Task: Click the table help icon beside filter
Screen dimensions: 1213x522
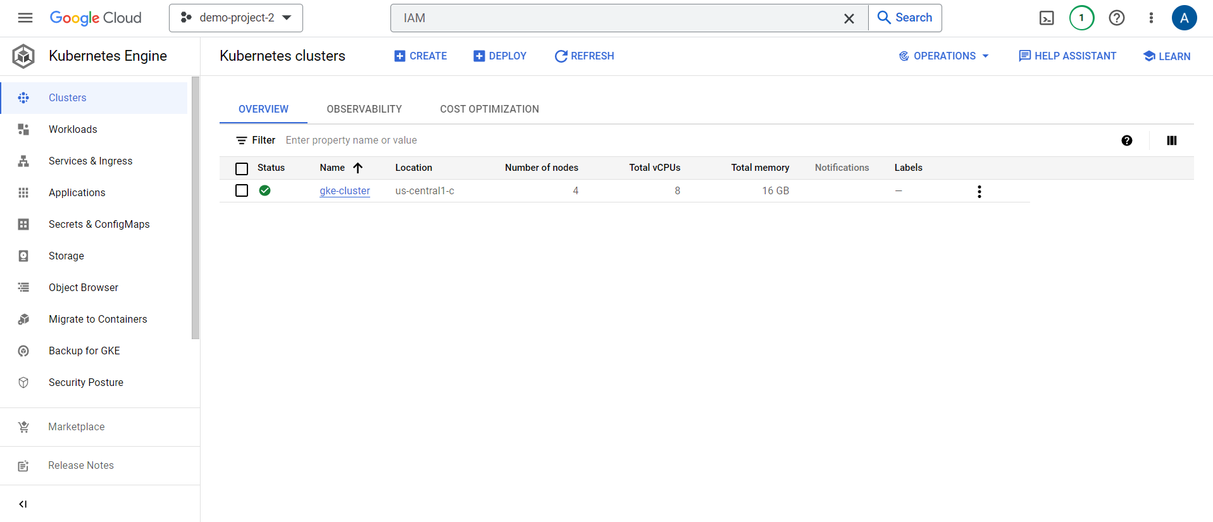Action: [x=1126, y=140]
